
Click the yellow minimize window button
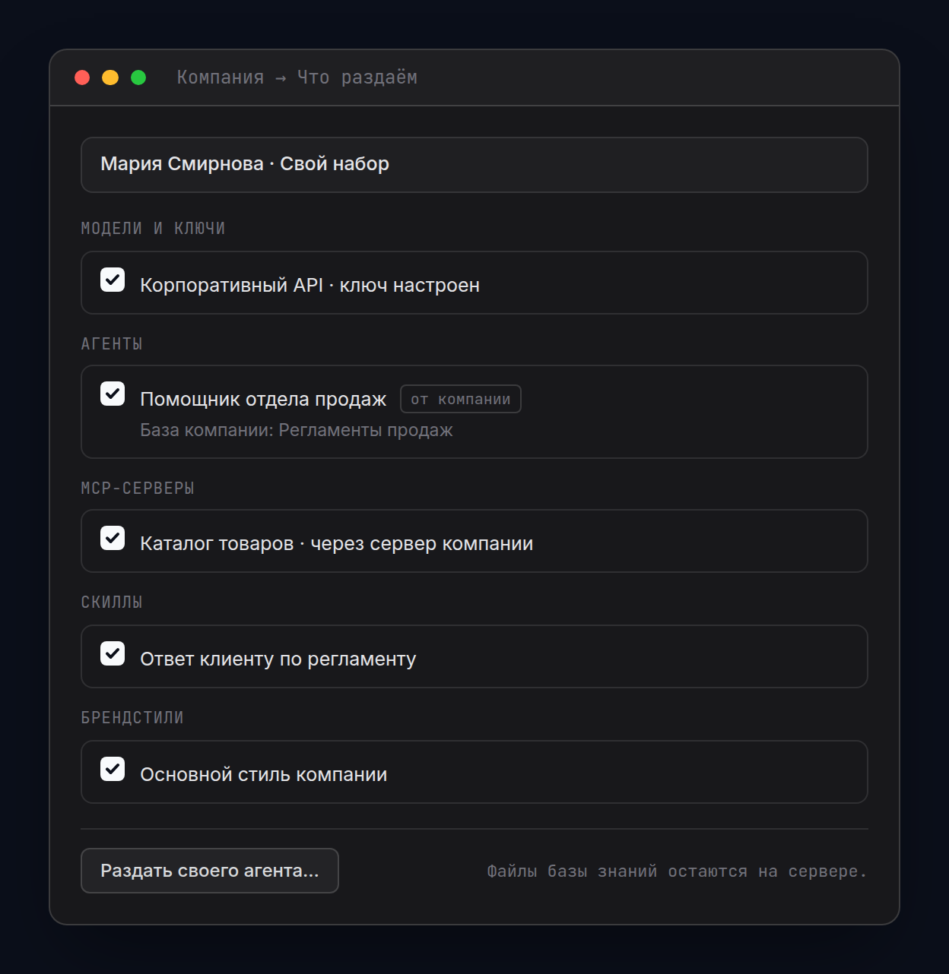(x=110, y=77)
